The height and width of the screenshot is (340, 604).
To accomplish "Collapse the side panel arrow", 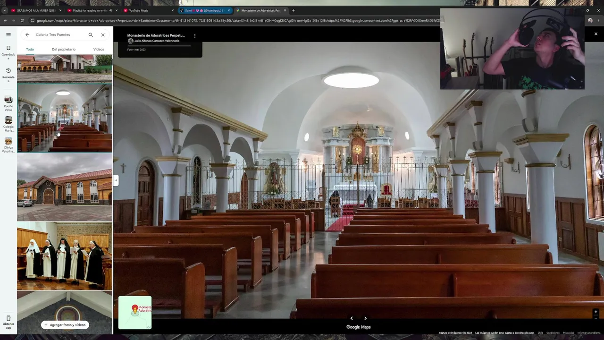I will [x=116, y=180].
